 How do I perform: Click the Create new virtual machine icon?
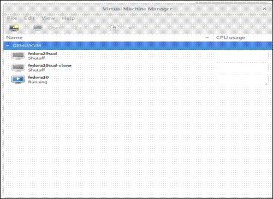point(14,28)
